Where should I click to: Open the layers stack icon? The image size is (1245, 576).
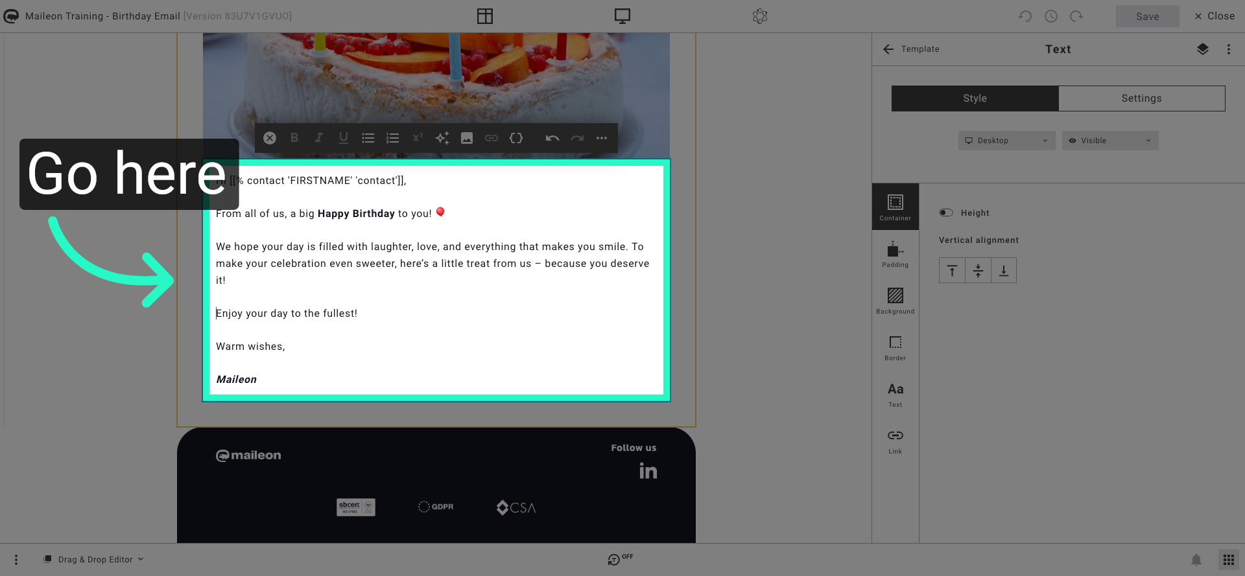pos(1203,49)
